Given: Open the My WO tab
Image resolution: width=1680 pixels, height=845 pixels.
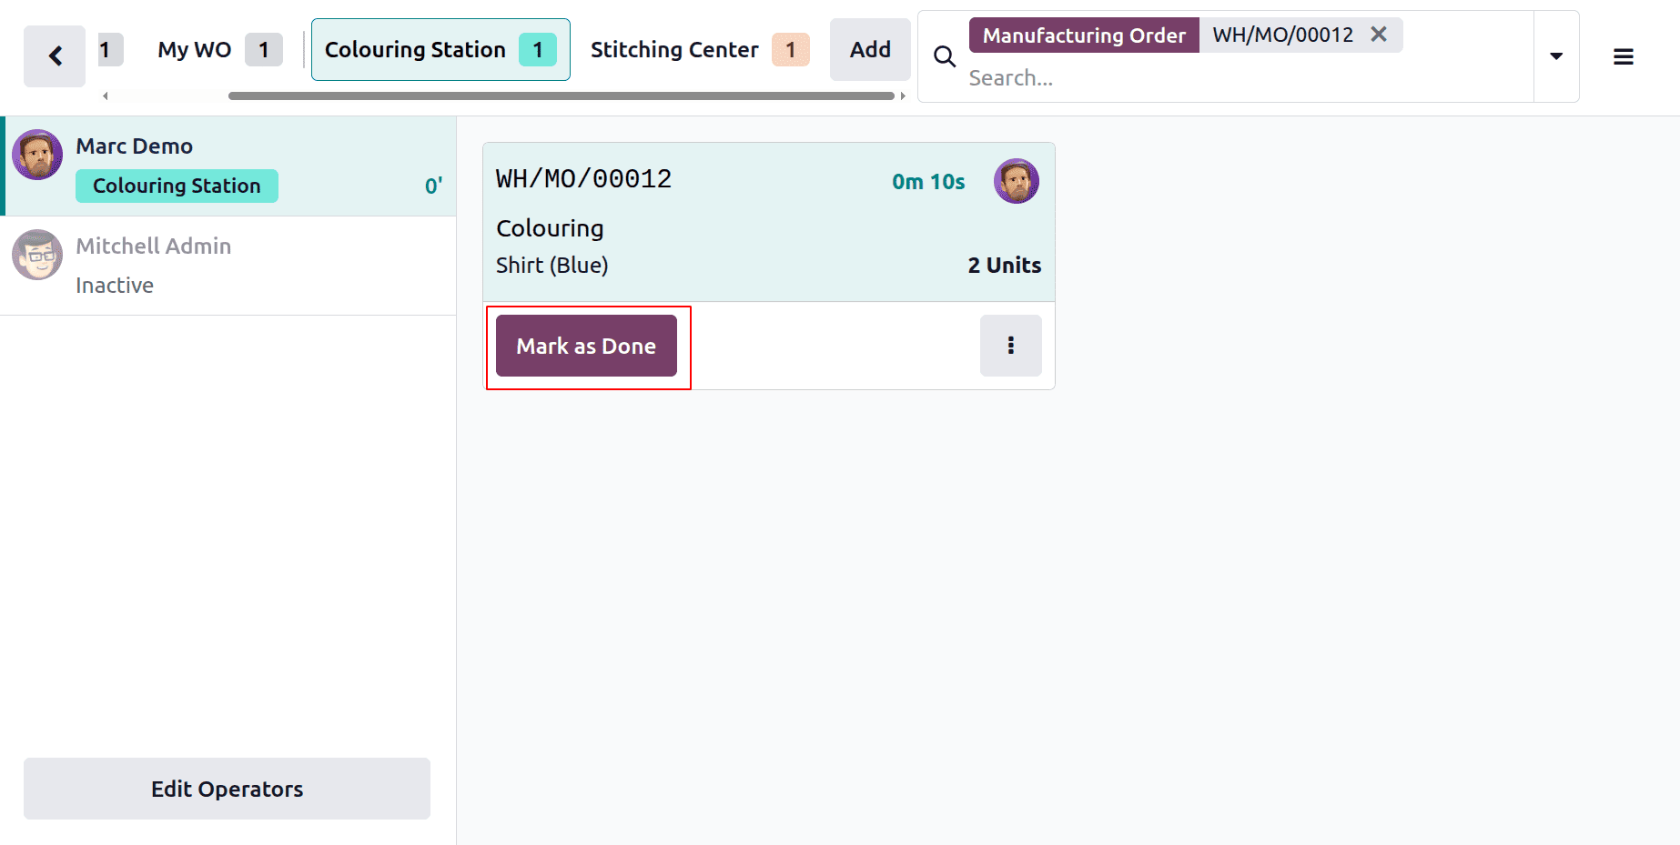Looking at the screenshot, I should pos(219,50).
